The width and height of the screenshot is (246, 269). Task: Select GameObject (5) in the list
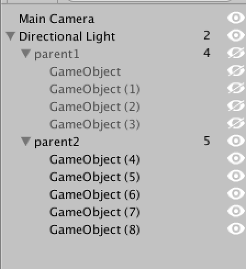click(94, 177)
